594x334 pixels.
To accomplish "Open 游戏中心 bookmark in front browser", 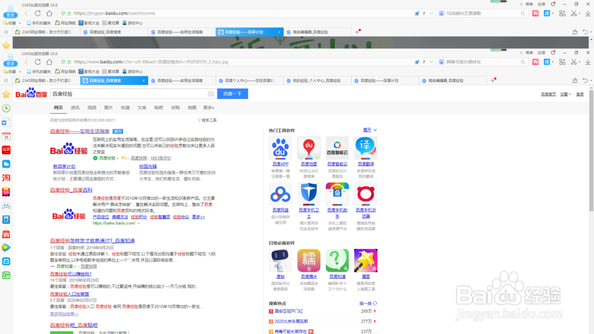I will pyautogui.click(x=132, y=72).
